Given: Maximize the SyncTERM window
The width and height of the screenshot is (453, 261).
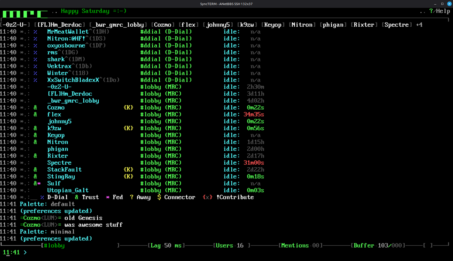Looking at the screenshot, I should pyautogui.click(x=442, y=4).
